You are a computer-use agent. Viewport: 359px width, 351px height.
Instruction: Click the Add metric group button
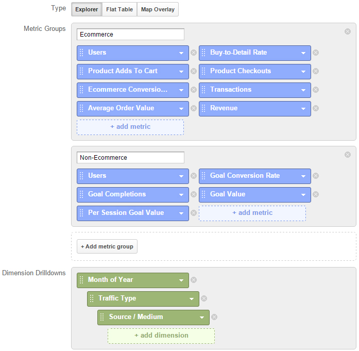(107, 246)
